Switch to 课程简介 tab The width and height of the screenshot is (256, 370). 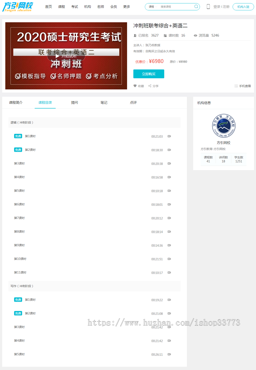click(x=16, y=103)
